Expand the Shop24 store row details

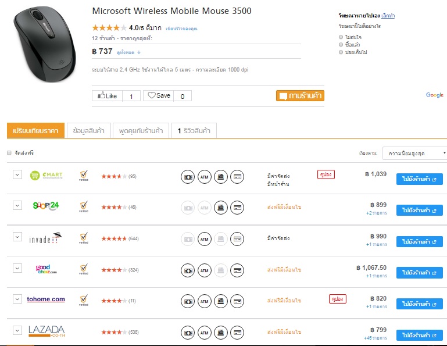[17, 205]
